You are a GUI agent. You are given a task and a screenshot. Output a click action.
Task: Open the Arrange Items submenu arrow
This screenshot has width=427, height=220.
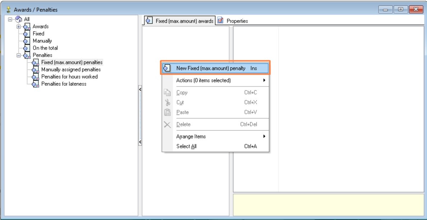[x=264, y=136]
